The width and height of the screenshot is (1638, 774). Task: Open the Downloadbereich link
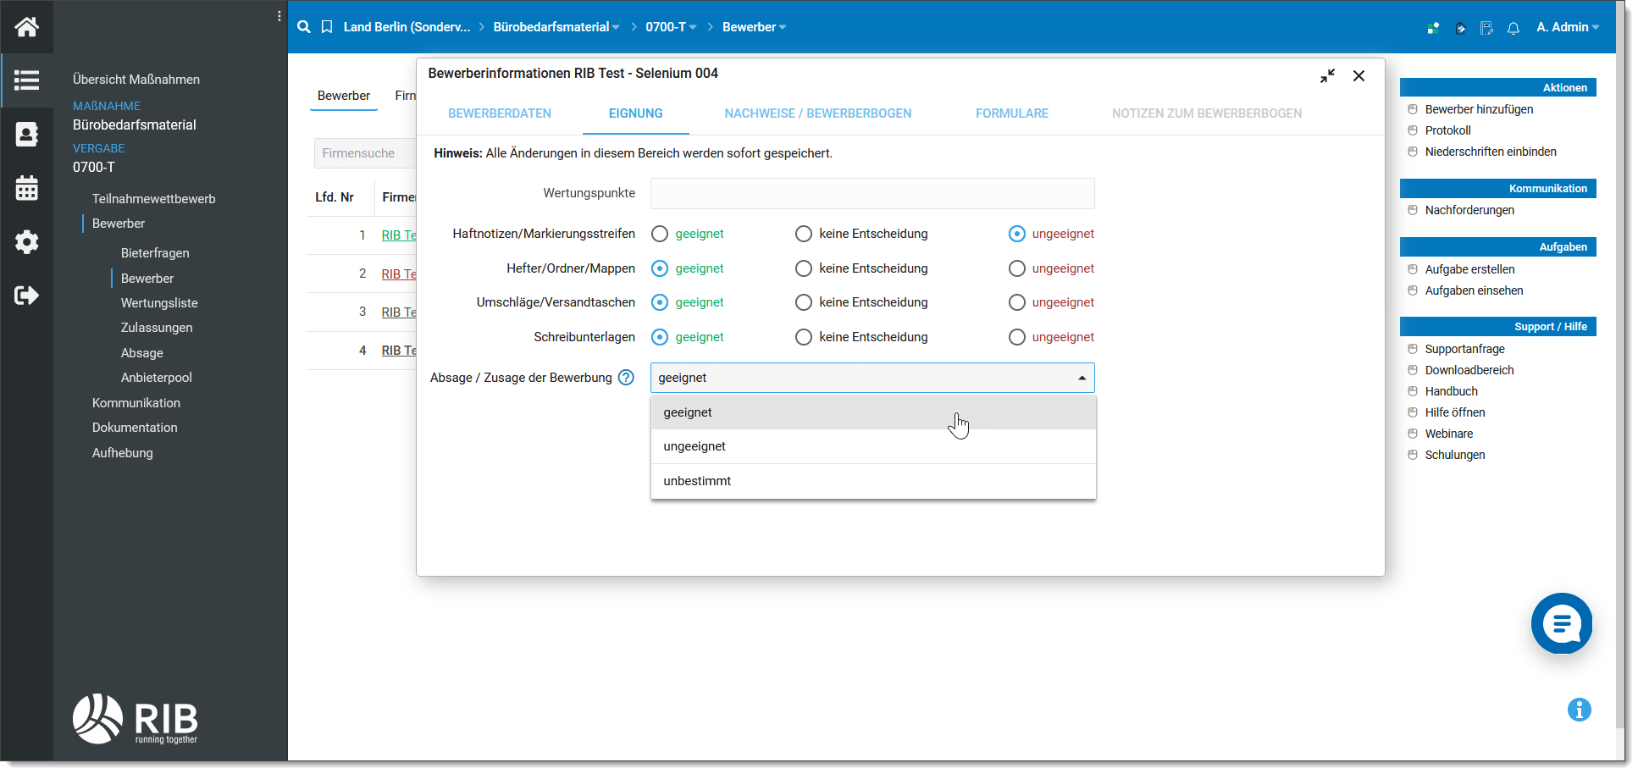(1469, 370)
